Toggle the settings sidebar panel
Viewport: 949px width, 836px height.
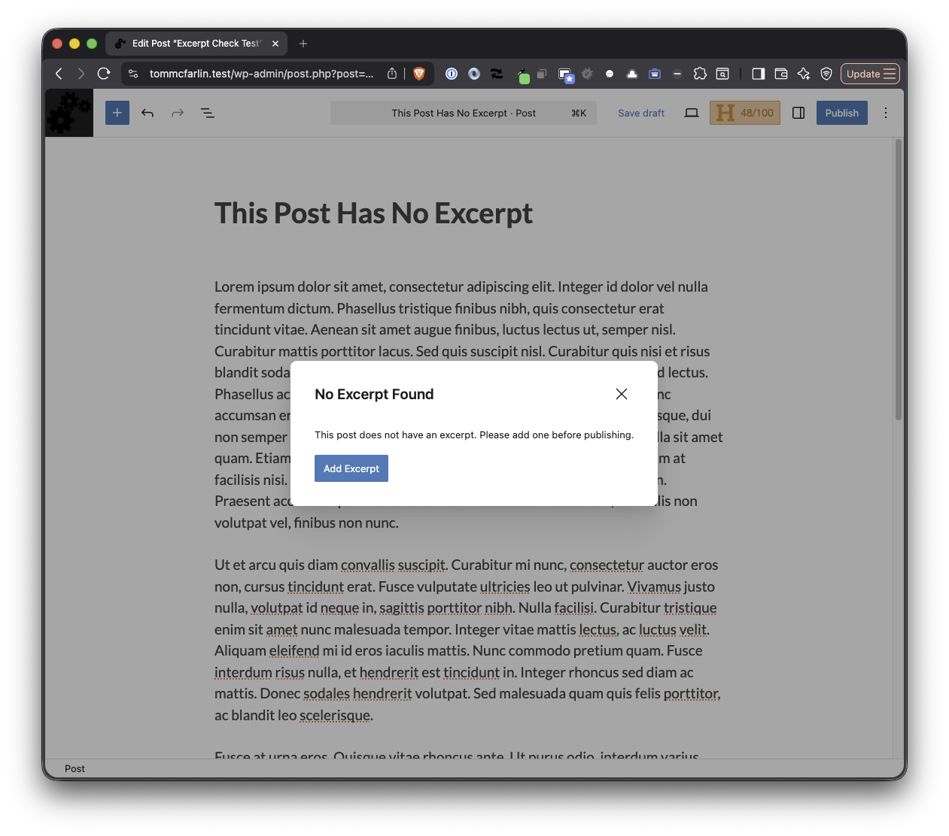coord(798,113)
